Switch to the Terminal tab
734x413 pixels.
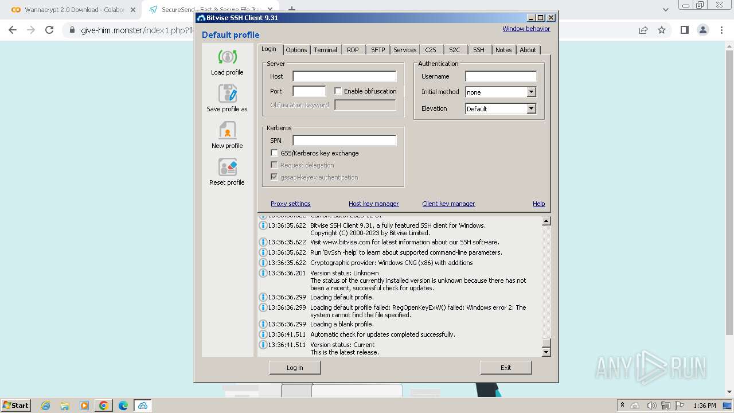(325, 50)
